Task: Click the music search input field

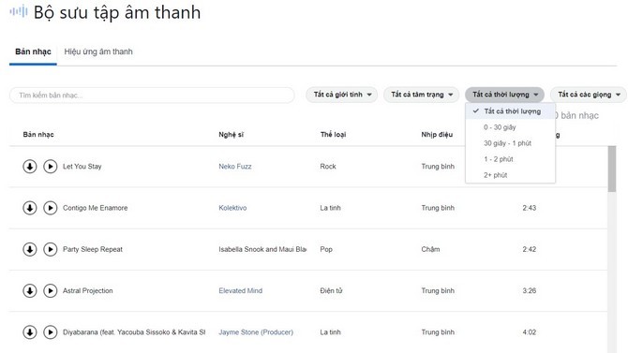Action: point(152,96)
